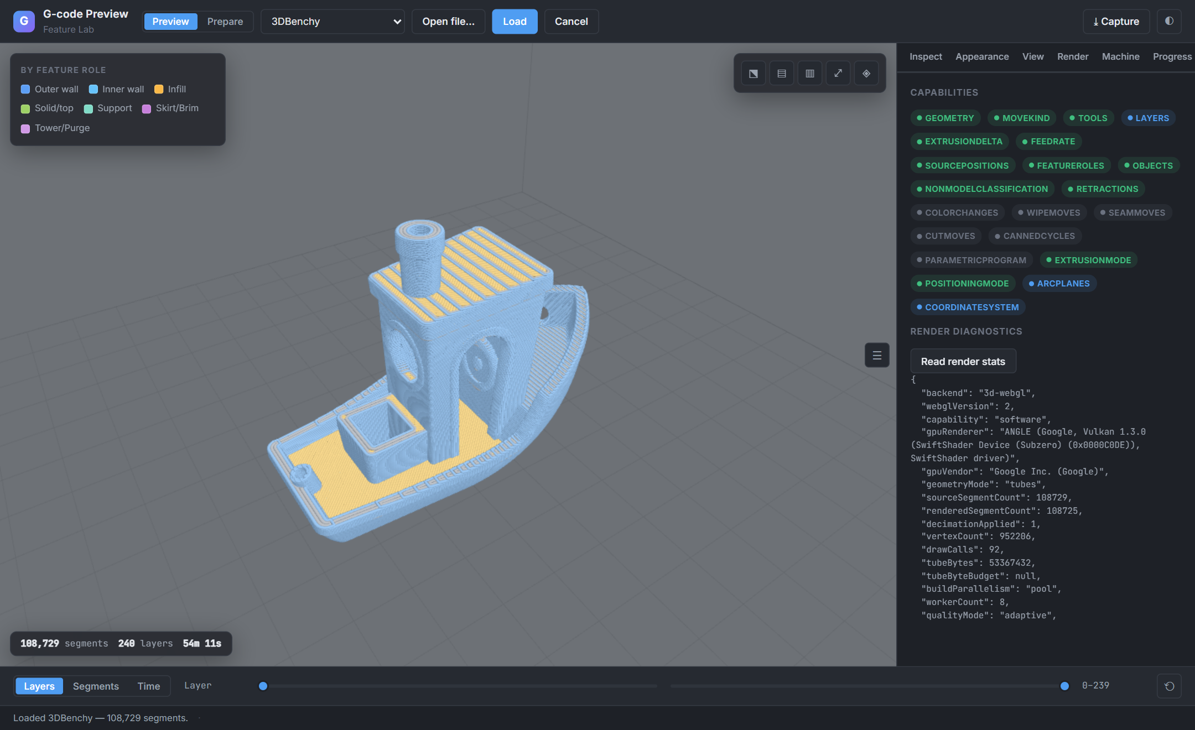The width and height of the screenshot is (1195, 730).
Task: Click the LAYERS capability badge
Action: [1148, 118]
